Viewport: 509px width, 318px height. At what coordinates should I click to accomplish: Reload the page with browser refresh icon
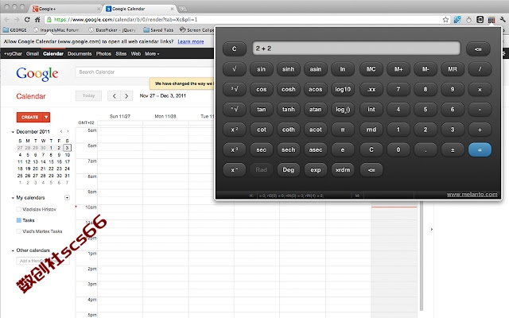coord(27,19)
